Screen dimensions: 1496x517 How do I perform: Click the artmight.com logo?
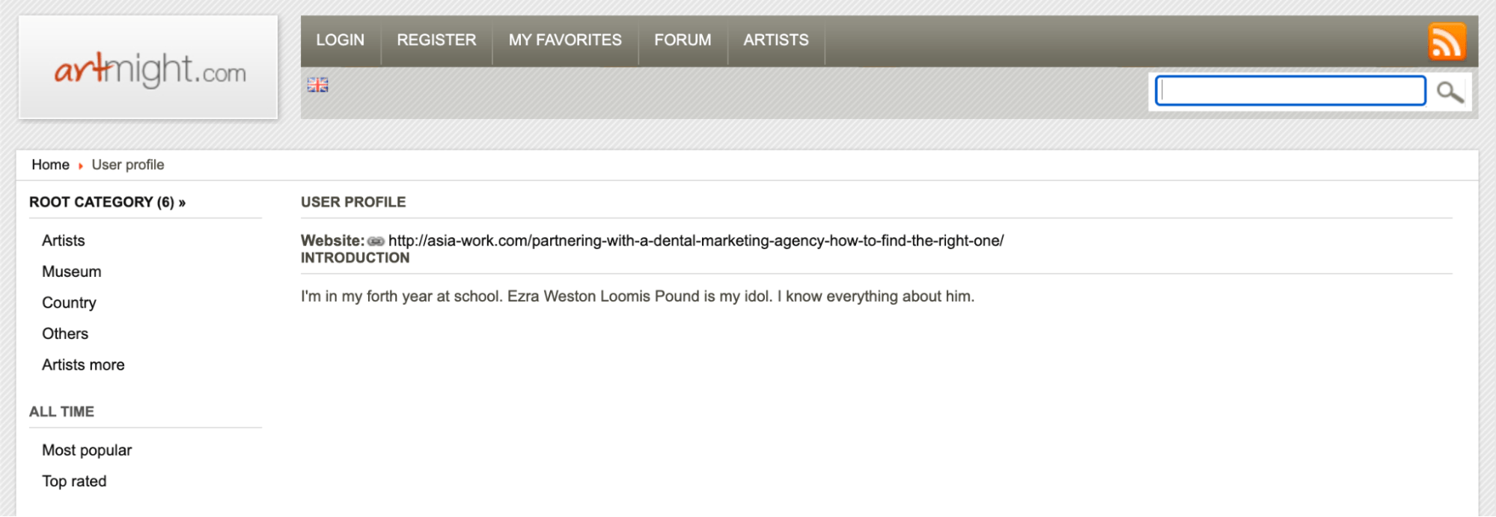point(149,70)
